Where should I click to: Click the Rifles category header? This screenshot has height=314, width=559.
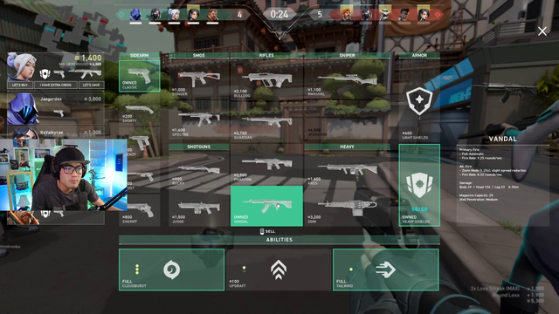pos(266,56)
